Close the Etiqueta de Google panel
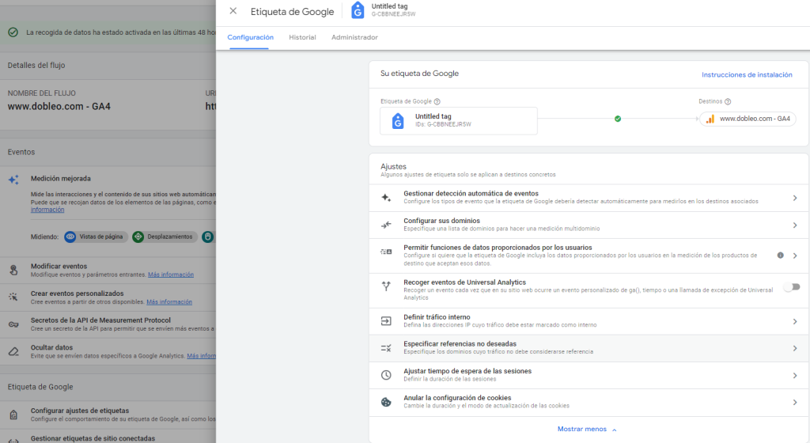This screenshot has width=810, height=443. [x=233, y=11]
